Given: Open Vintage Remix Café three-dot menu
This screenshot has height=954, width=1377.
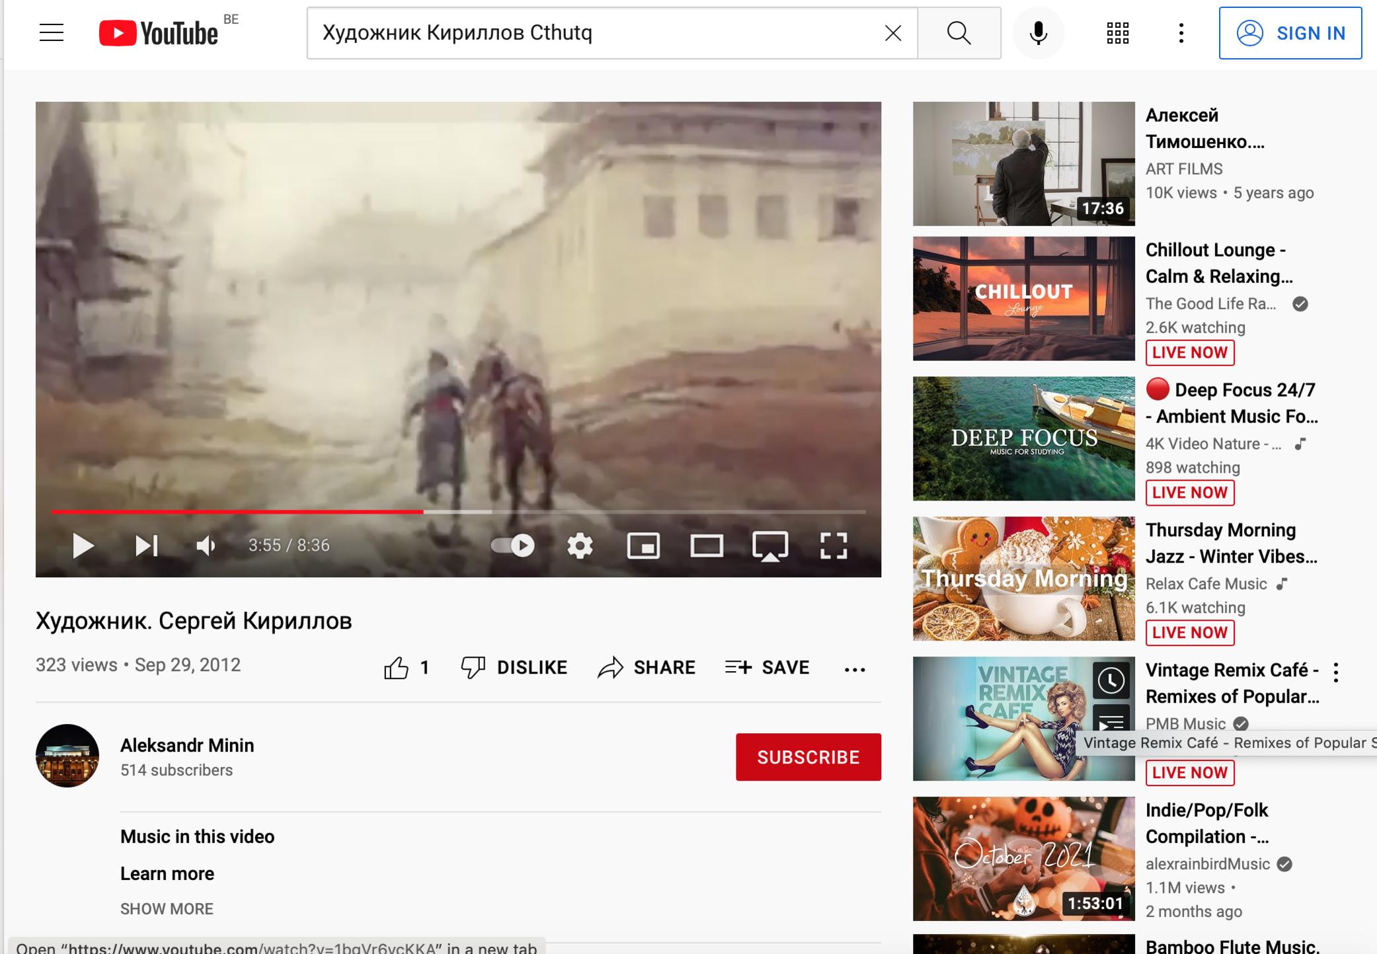Looking at the screenshot, I should (x=1336, y=672).
